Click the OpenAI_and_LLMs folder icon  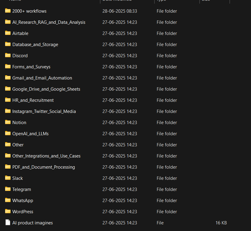pyautogui.click(x=8, y=133)
